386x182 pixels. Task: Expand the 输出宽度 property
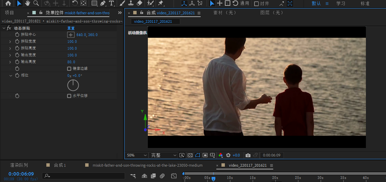(10, 55)
